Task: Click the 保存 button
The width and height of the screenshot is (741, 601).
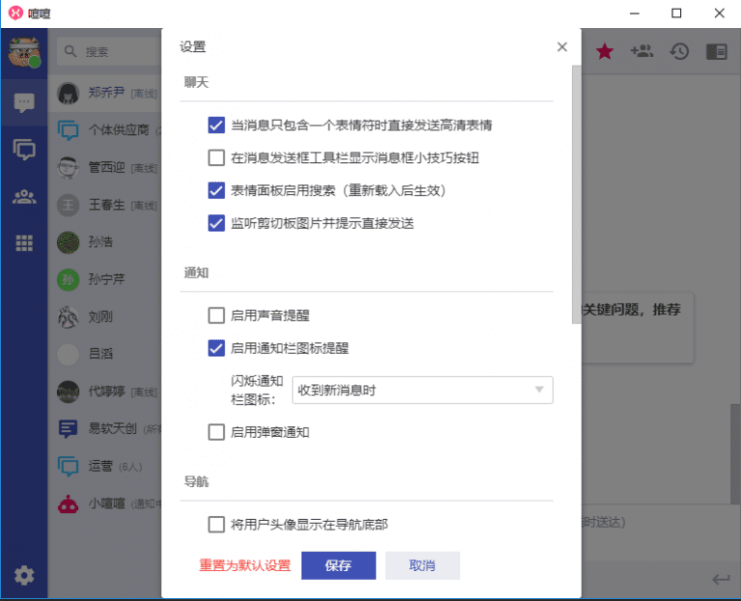Action: [x=338, y=565]
